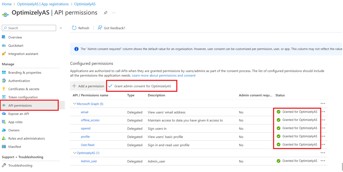
Task: Click the Quickstart cloud icon
Action: click(4, 46)
